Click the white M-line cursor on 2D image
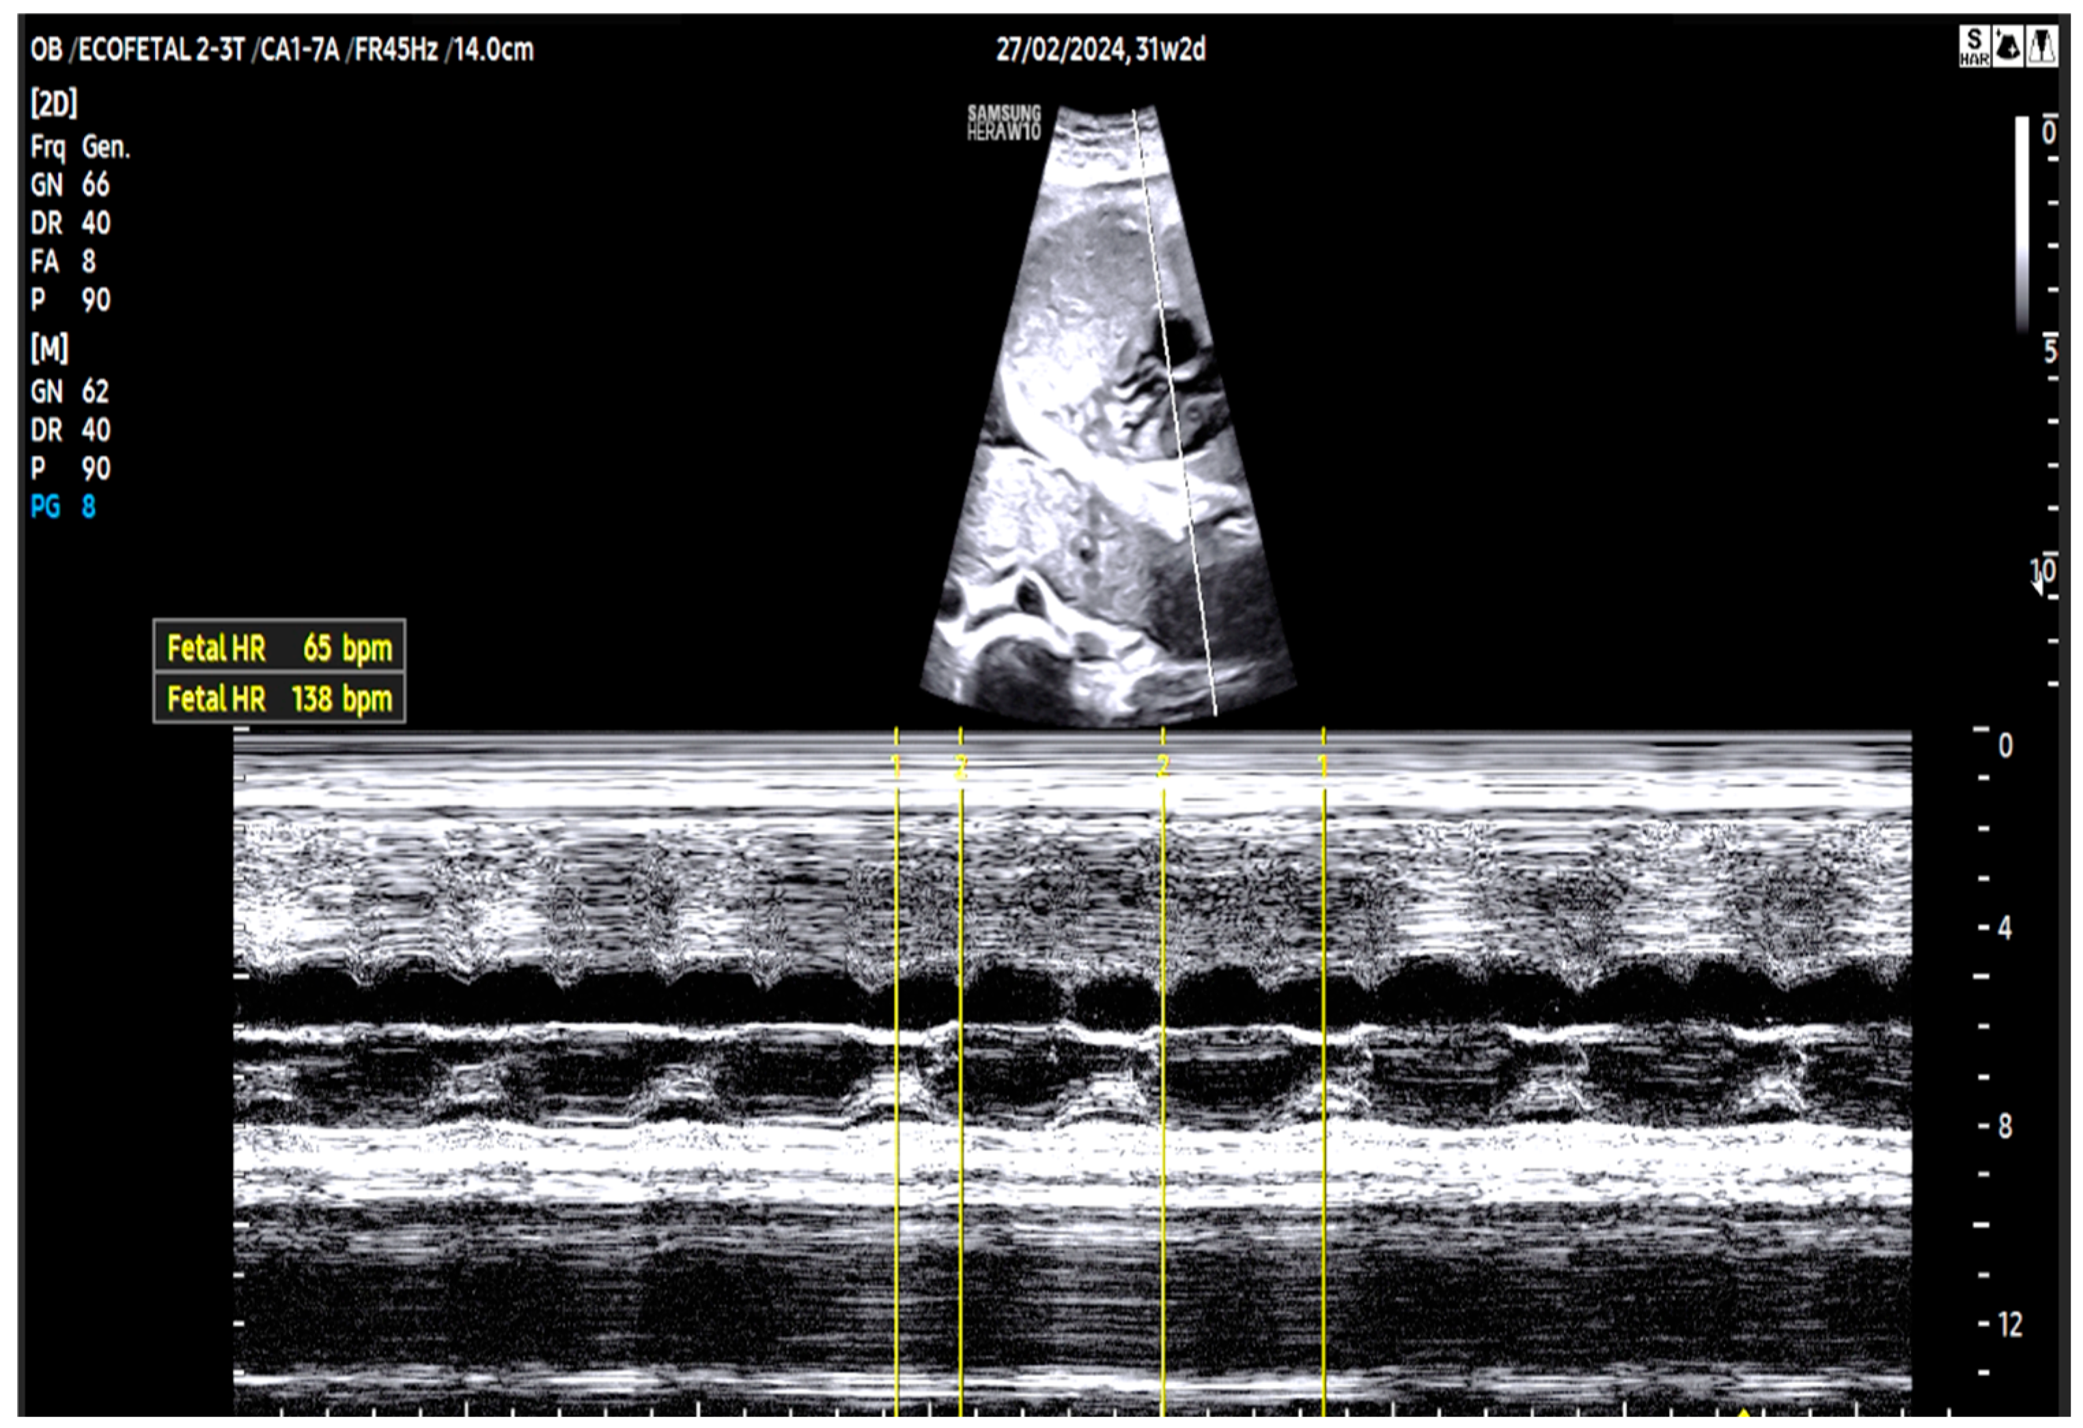 pos(1174,403)
